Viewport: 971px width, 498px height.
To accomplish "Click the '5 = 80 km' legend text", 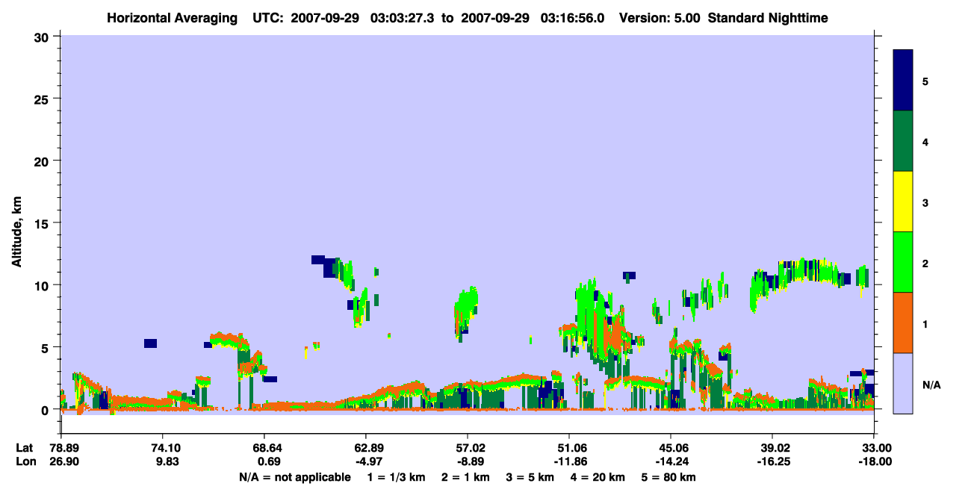I will (x=670, y=477).
